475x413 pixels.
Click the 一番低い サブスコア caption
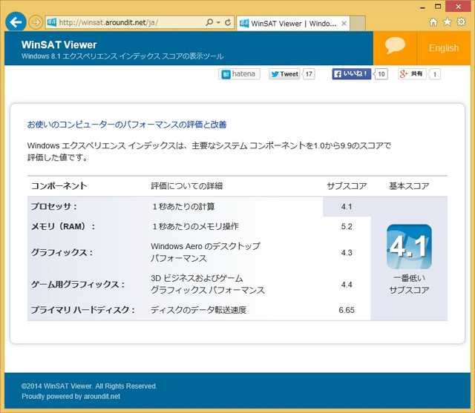tap(409, 284)
